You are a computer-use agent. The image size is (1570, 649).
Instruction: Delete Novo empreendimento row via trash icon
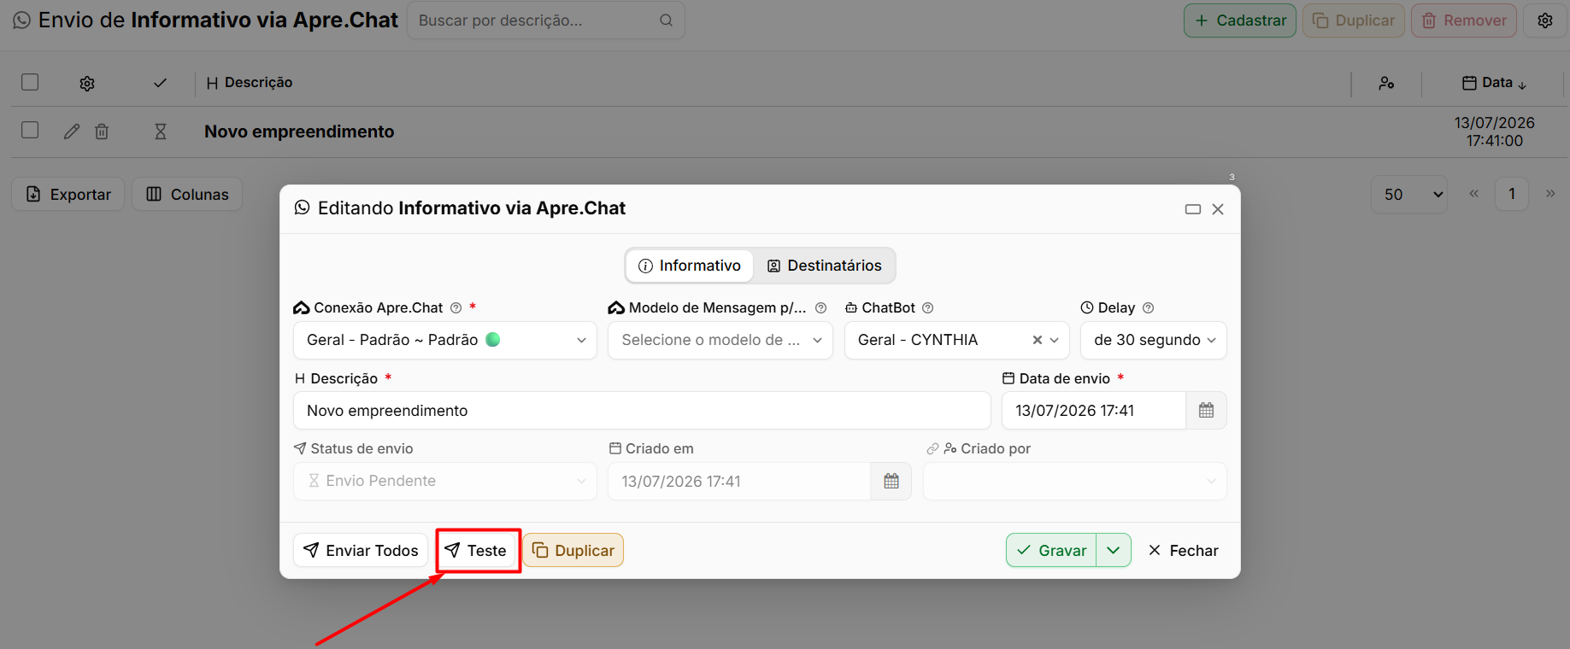pos(102,132)
